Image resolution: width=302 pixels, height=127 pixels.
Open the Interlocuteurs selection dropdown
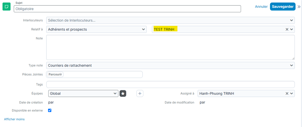coord(170,20)
